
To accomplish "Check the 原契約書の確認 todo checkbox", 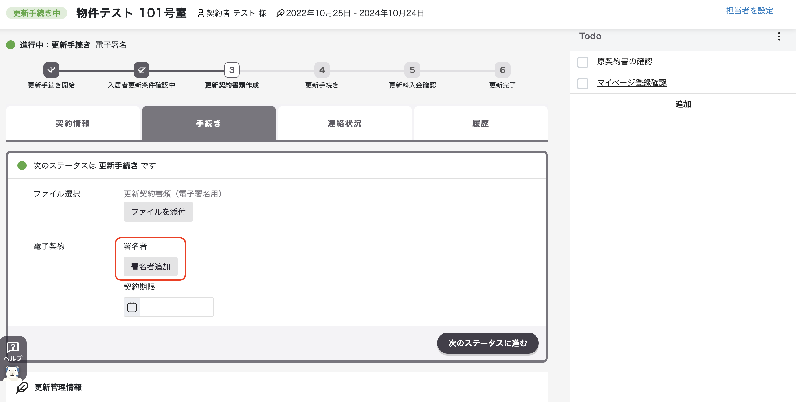I will click(583, 62).
